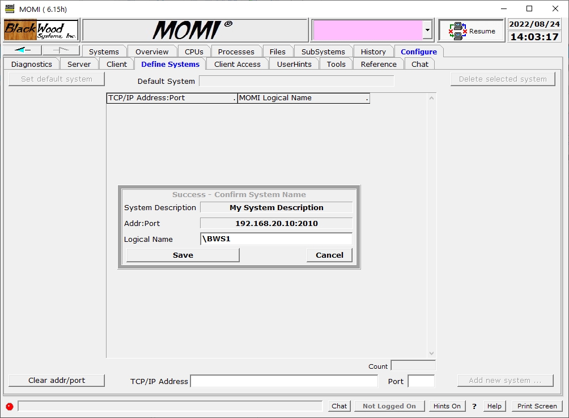
Task: Sort by MOMI Logical Name column header
Action: tap(304, 98)
